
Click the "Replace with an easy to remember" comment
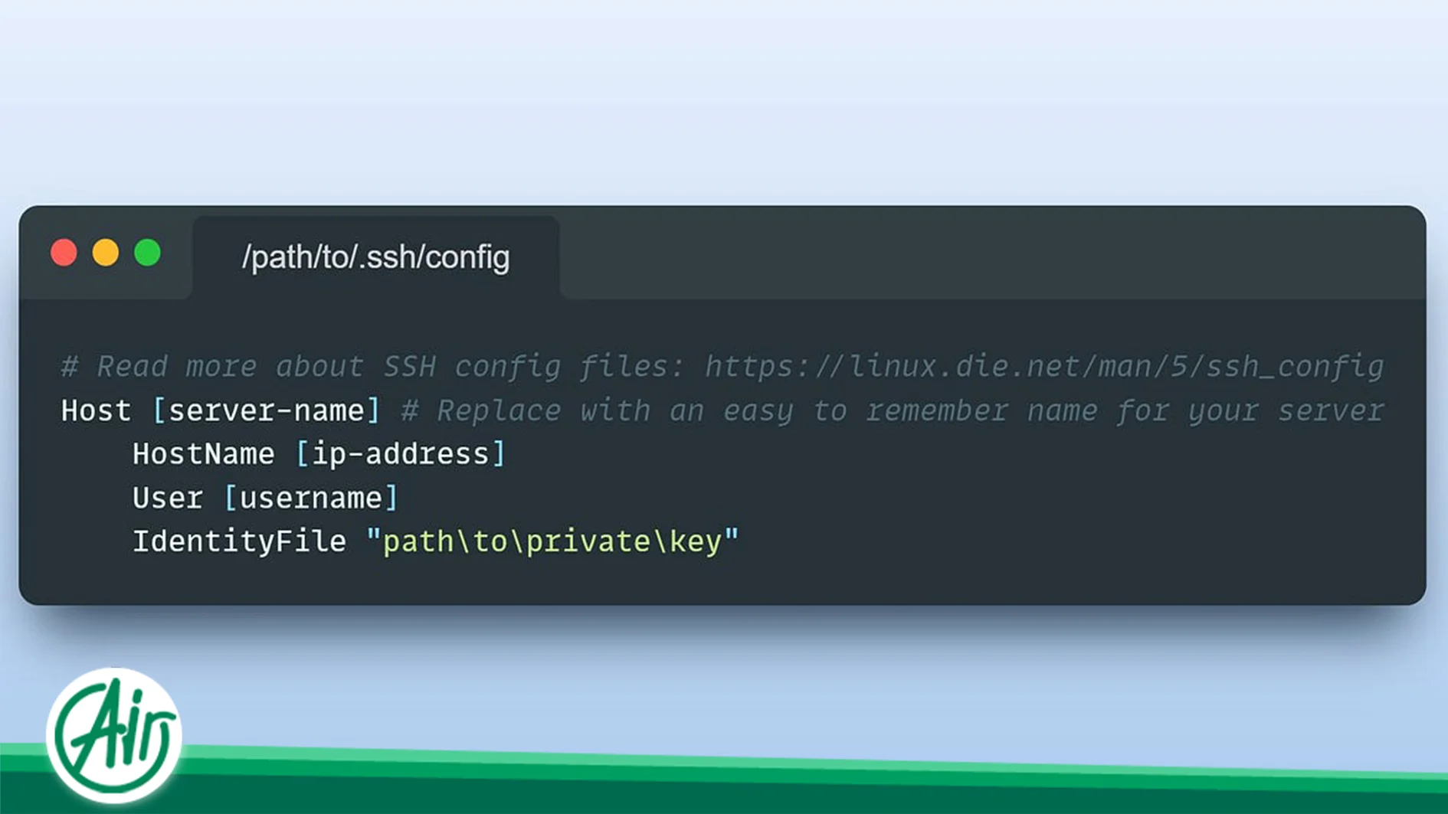[x=892, y=411]
